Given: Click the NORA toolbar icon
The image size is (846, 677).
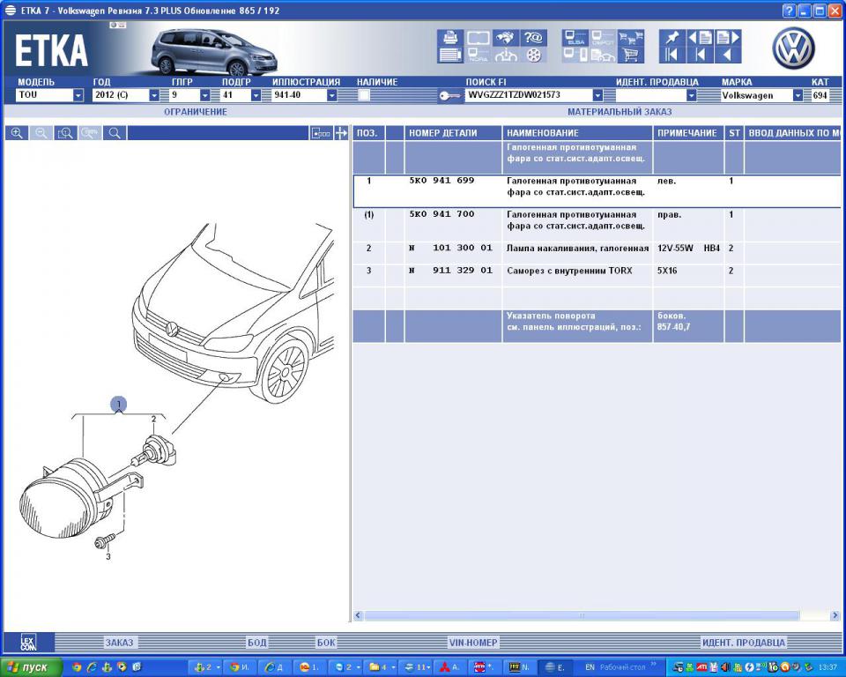Looking at the screenshot, I should point(478,55).
